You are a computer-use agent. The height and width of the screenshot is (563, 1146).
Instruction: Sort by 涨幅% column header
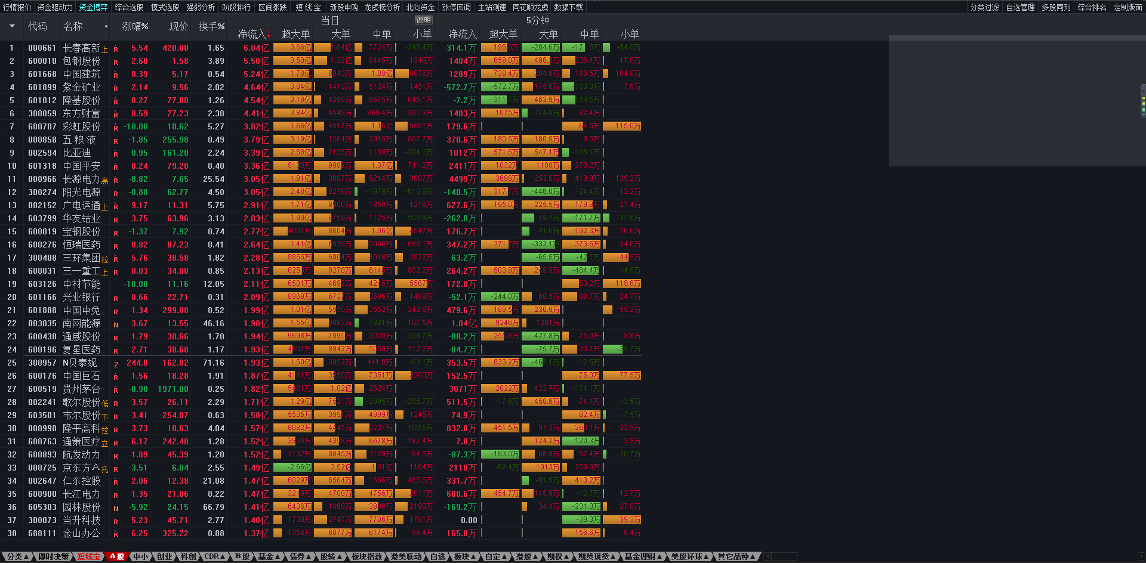(135, 26)
